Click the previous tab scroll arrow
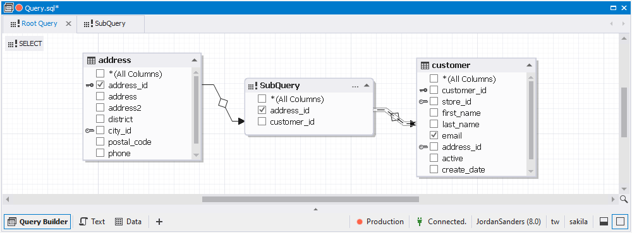The width and height of the screenshot is (632, 233). pyautogui.click(x=612, y=24)
